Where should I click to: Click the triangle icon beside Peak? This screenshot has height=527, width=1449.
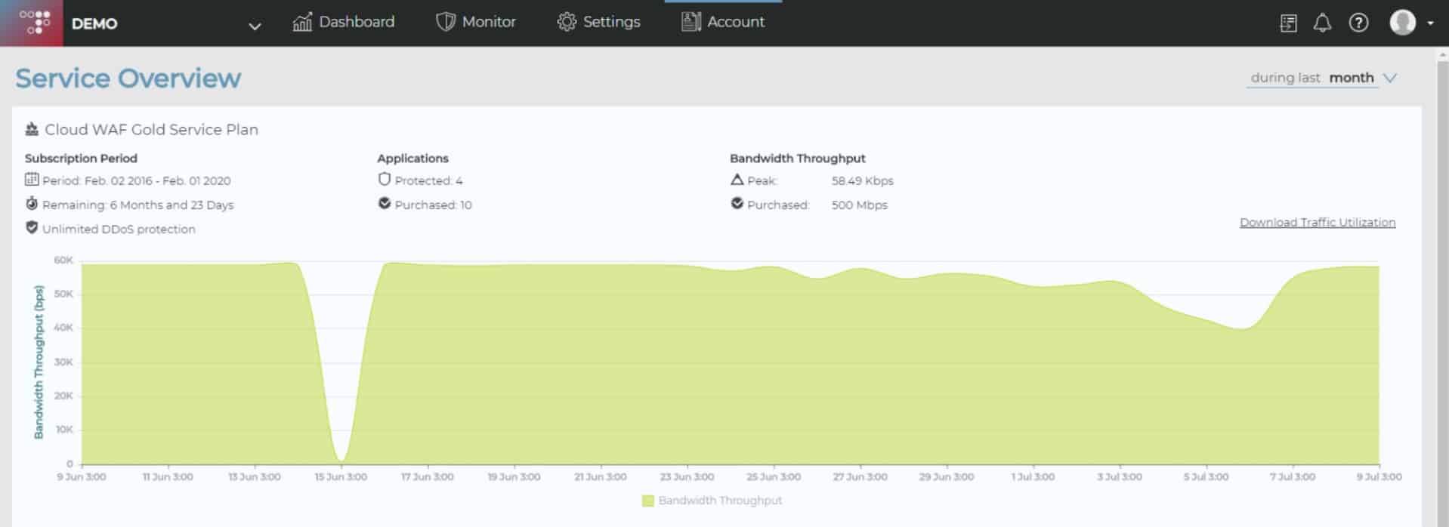tap(737, 180)
